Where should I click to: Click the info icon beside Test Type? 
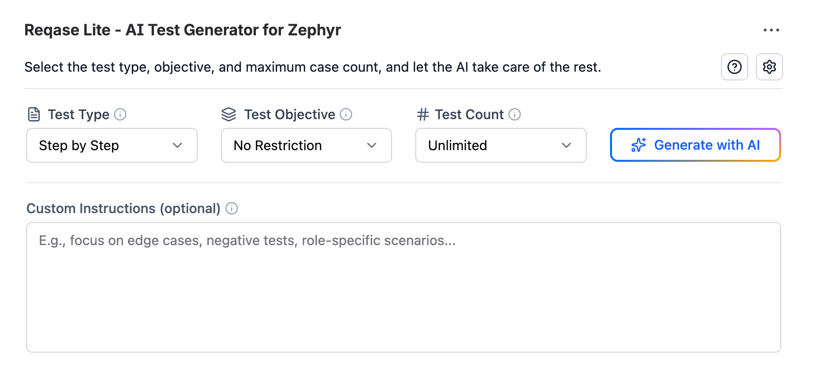[x=120, y=114]
